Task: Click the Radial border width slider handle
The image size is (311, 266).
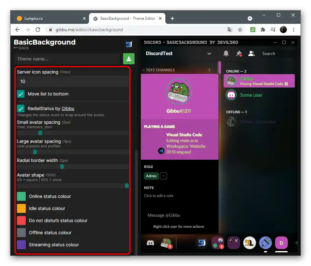Action: (62, 166)
